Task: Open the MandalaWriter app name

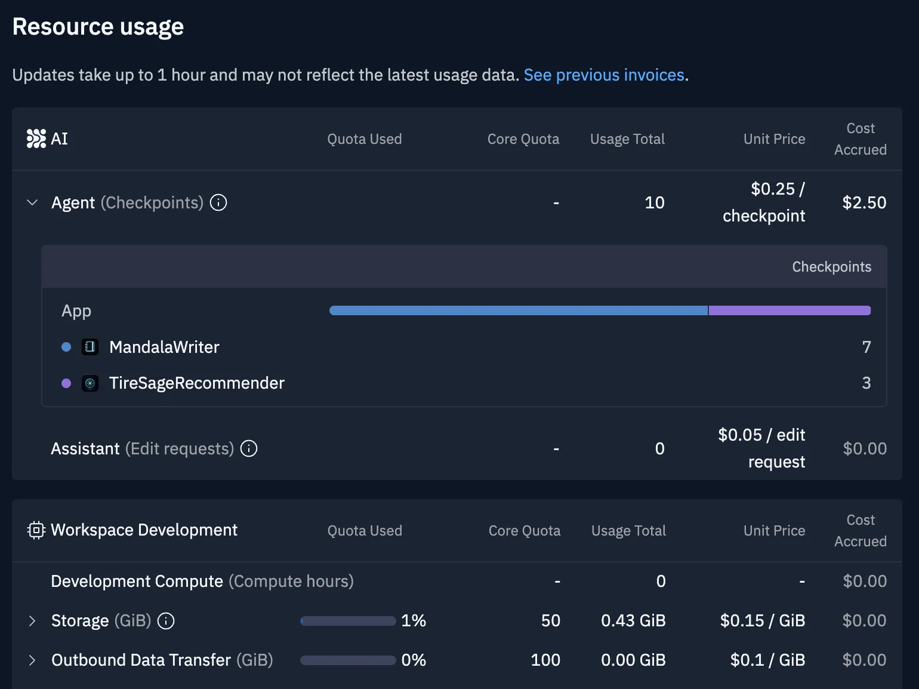Action: coord(164,347)
